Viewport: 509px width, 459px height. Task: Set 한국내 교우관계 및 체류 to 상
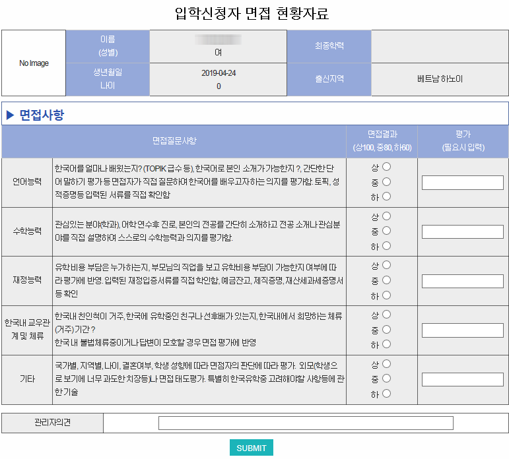(x=387, y=315)
